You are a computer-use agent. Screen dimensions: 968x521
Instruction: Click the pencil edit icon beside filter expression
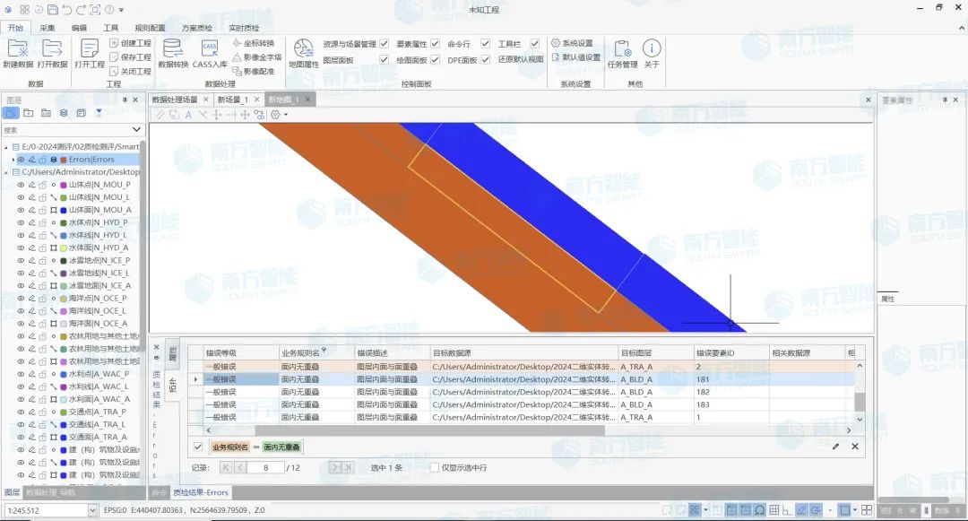click(836, 447)
